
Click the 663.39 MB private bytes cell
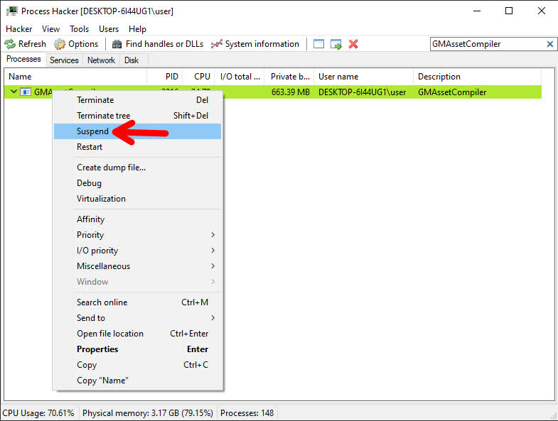click(291, 92)
